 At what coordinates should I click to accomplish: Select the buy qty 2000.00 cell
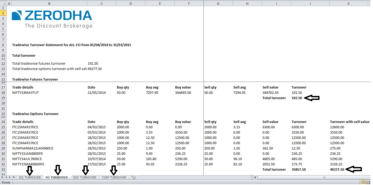tap(123, 127)
